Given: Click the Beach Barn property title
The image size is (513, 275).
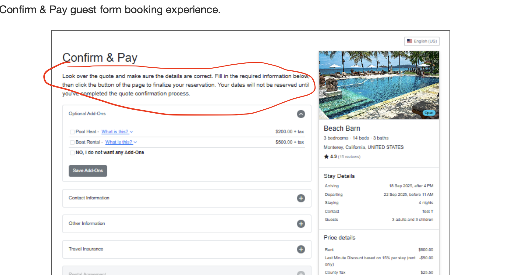Looking at the screenshot, I should coord(342,128).
